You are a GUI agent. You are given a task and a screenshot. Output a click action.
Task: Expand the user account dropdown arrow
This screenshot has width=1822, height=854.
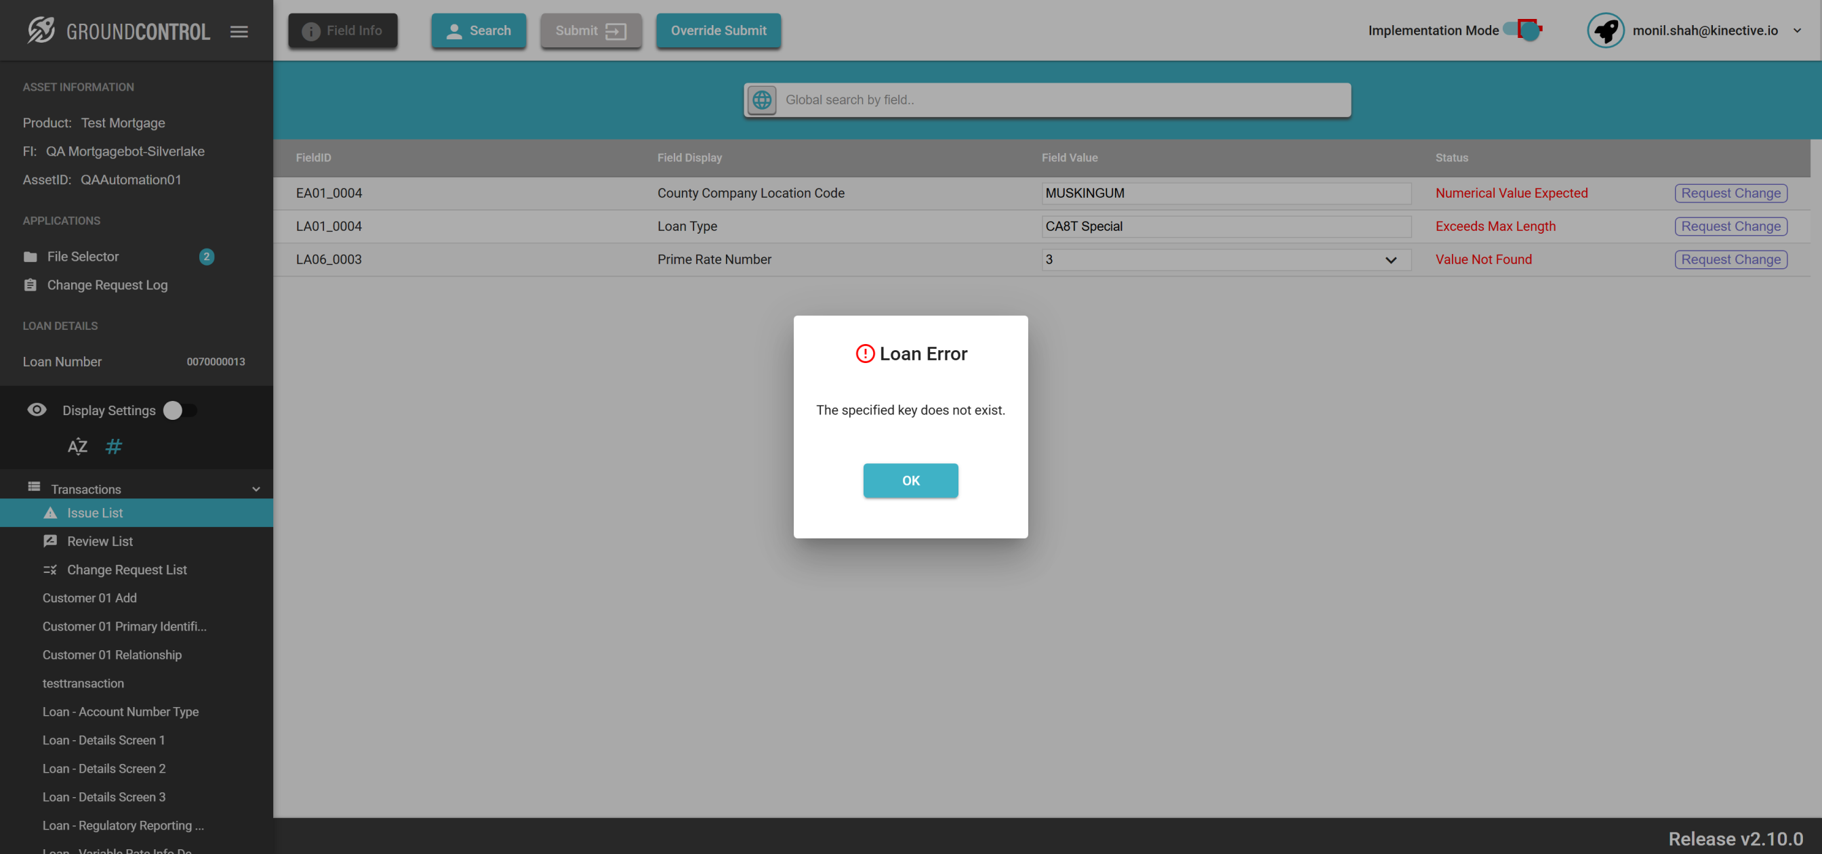1797,30
